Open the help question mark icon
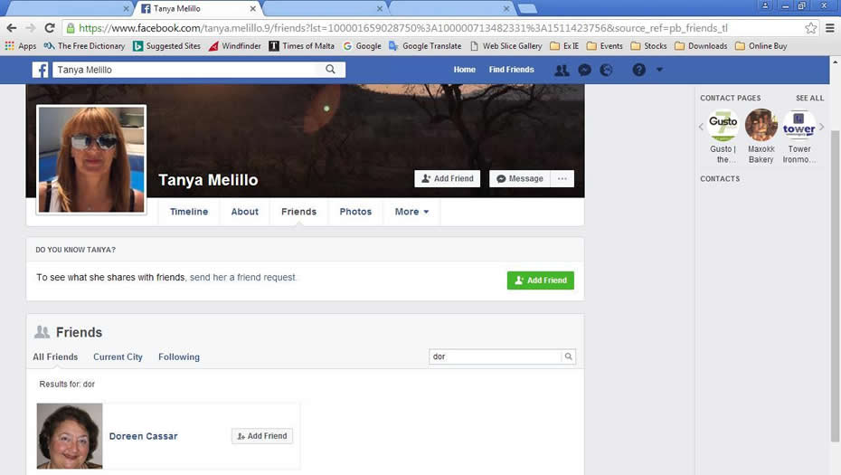The width and height of the screenshot is (841, 475). (x=638, y=70)
